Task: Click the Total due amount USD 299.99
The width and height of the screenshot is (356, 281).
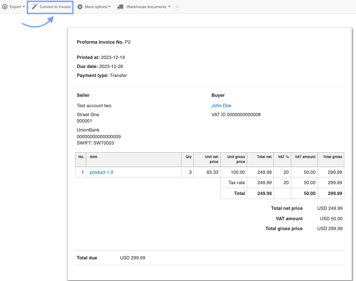Action: tap(132, 258)
